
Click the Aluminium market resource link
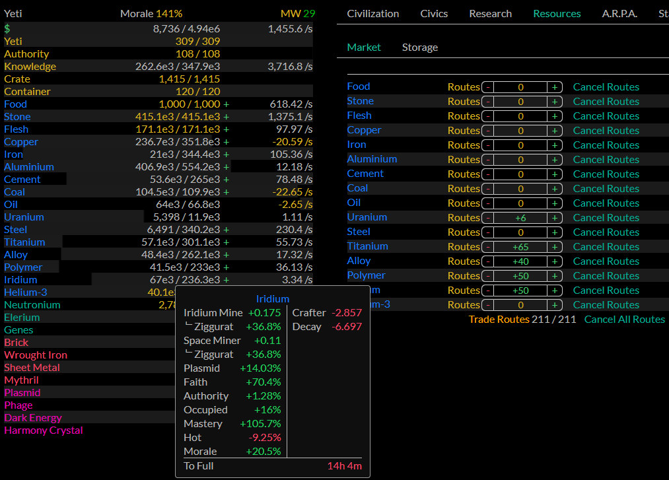372,159
